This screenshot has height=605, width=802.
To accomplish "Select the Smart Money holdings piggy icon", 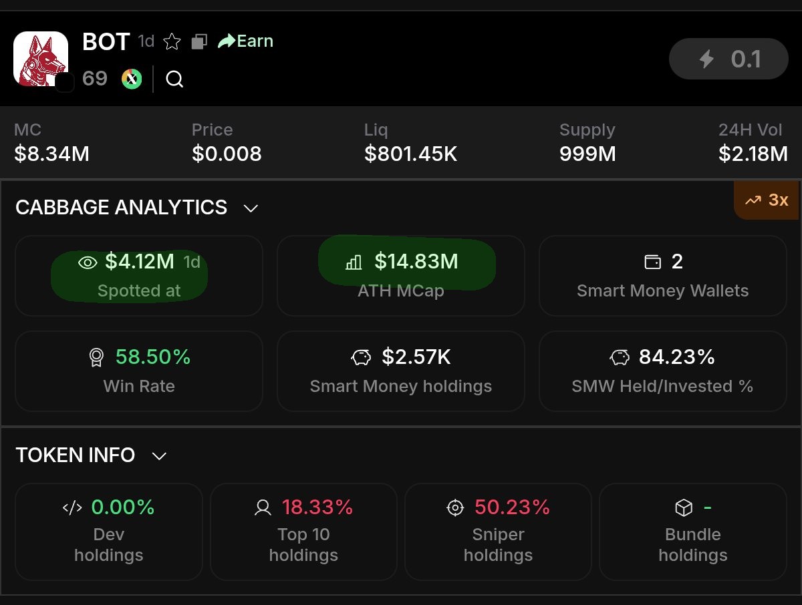I will pyautogui.click(x=362, y=358).
